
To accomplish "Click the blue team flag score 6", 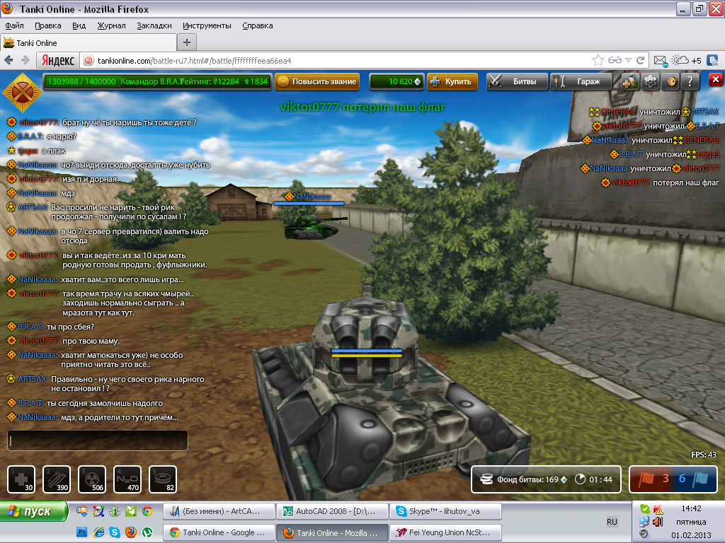I will 693,479.
